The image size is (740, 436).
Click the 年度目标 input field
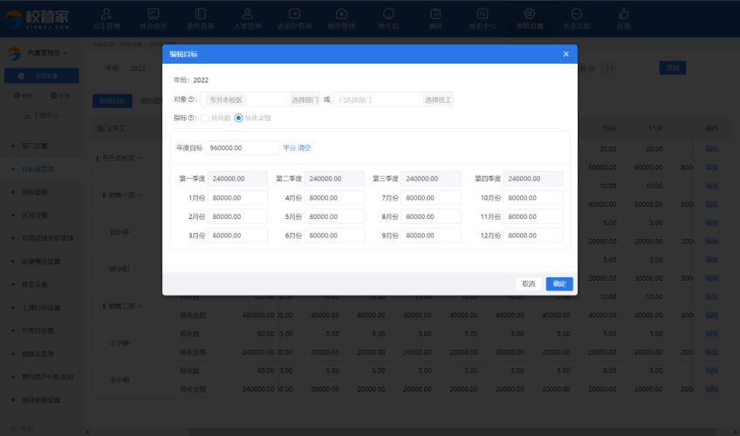tap(243, 148)
